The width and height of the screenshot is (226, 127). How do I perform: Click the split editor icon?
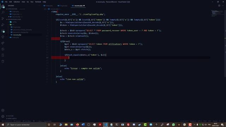click(x=219, y=6)
